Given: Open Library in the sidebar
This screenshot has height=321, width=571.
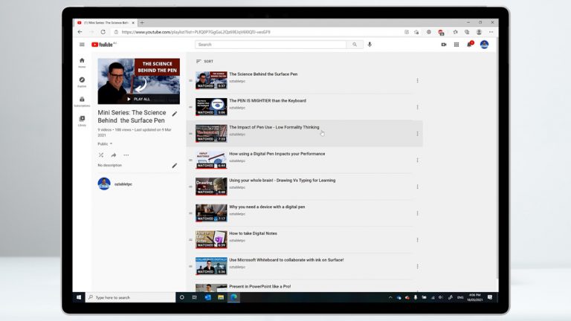Looking at the screenshot, I should point(82,120).
